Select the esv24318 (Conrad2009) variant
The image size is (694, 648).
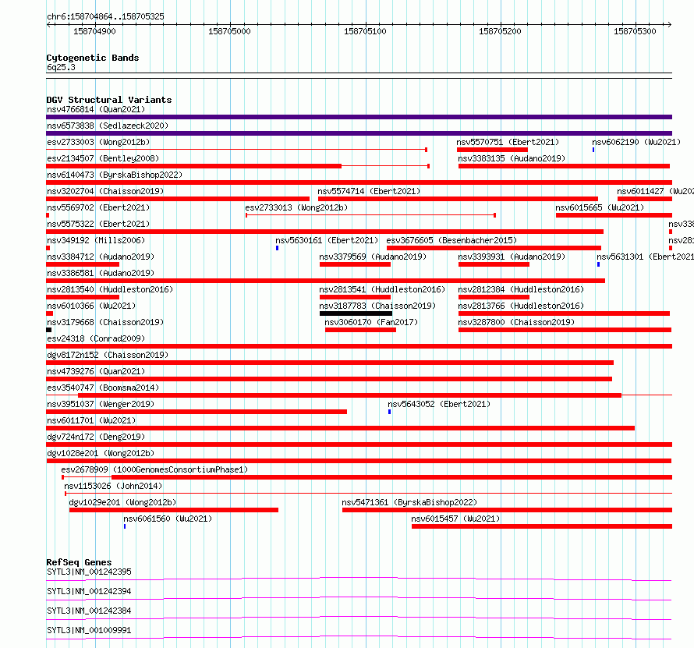pyautogui.click(x=359, y=346)
